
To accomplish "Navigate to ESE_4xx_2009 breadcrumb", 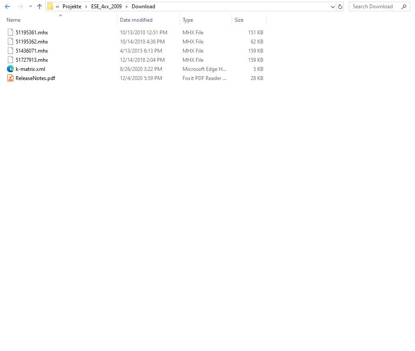I will point(106,7).
